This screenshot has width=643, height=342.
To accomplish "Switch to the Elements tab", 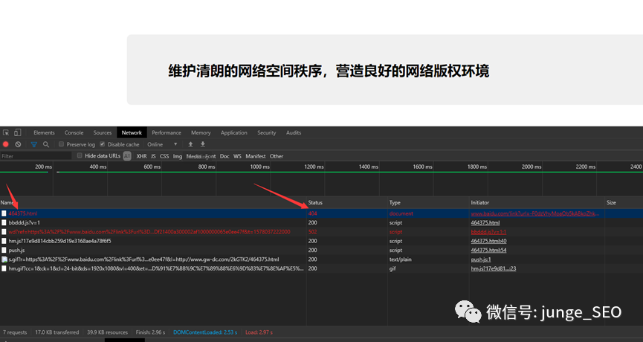I will (x=44, y=132).
